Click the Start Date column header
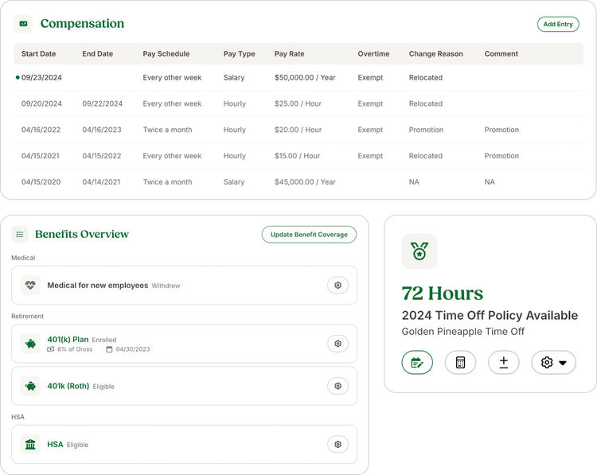The image size is (597, 475). [x=38, y=54]
